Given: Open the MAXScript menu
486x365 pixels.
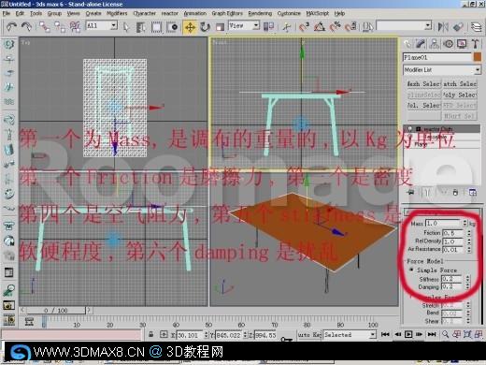Looking at the screenshot, I should pyautogui.click(x=318, y=13).
